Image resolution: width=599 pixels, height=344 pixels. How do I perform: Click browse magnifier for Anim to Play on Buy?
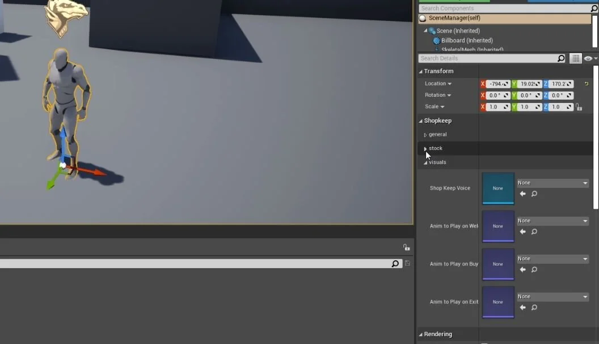(x=534, y=269)
